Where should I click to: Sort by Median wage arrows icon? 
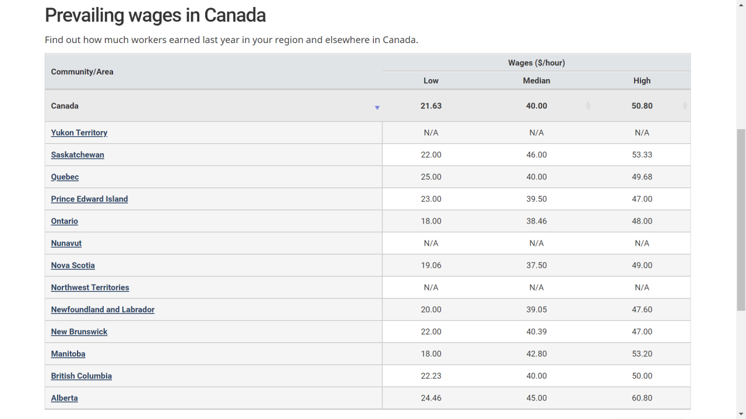(588, 106)
